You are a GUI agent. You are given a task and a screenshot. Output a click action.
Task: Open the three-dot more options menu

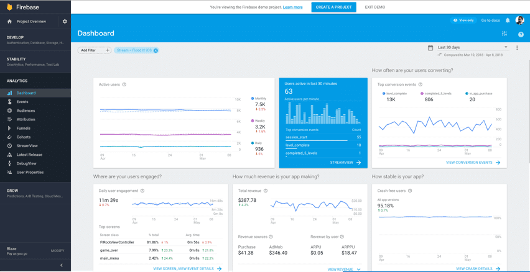point(517,48)
